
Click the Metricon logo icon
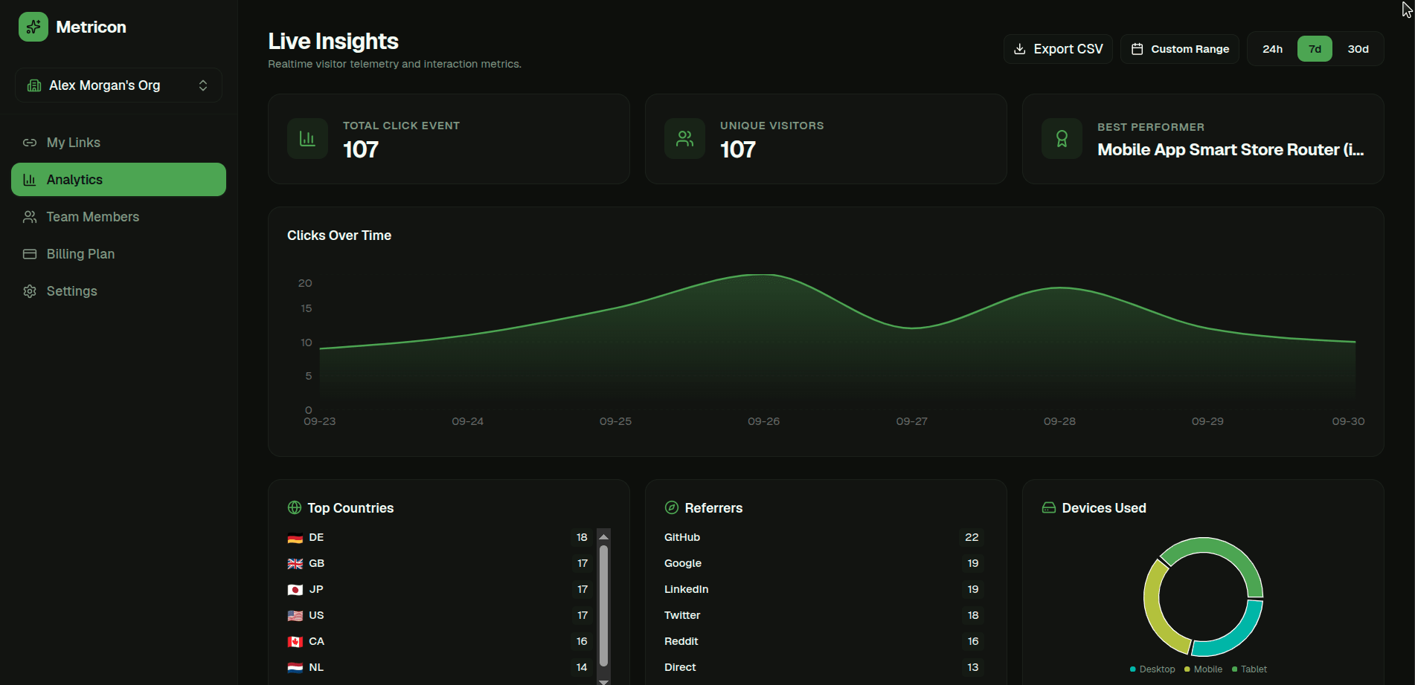pyautogui.click(x=33, y=27)
